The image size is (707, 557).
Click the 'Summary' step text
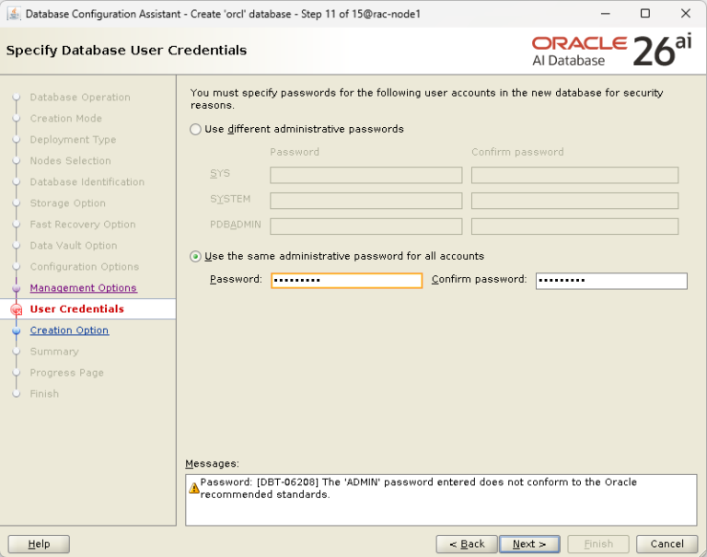coord(54,352)
